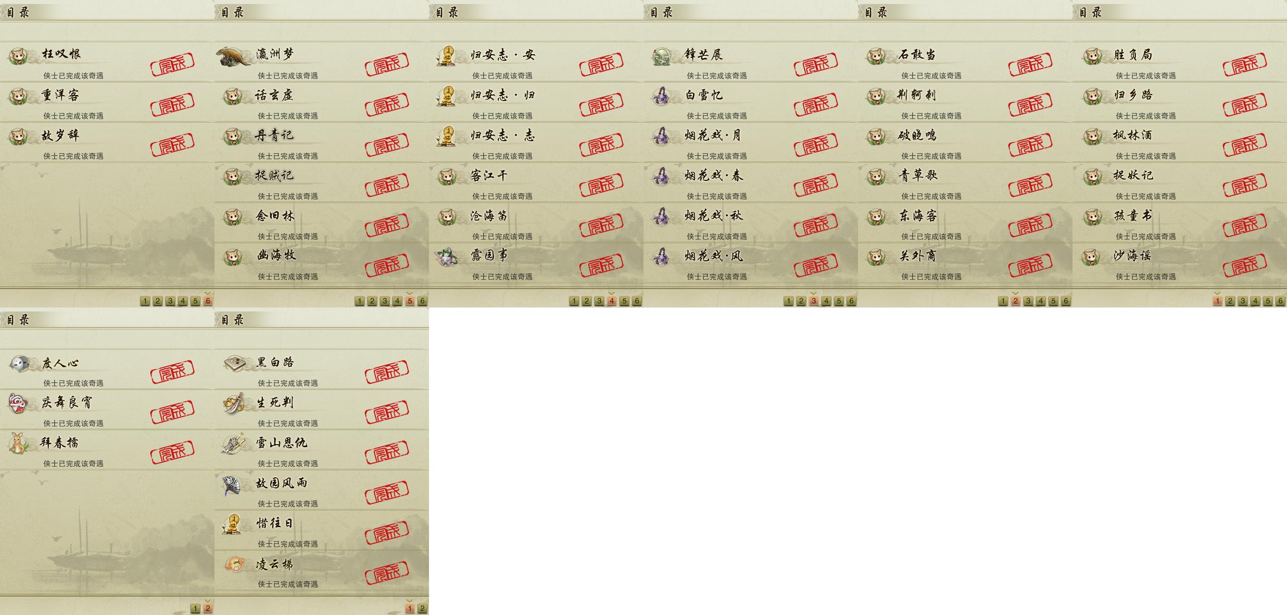Viewport: 1287px width, 615px height.
Task: Click the pangolin icon beside 瀛洲梦
Action: [x=233, y=56]
